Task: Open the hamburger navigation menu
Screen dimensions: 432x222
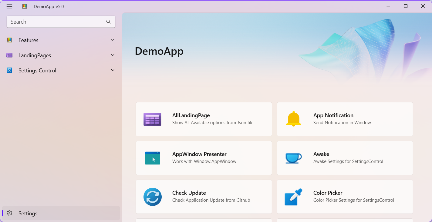Action: pos(9,6)
